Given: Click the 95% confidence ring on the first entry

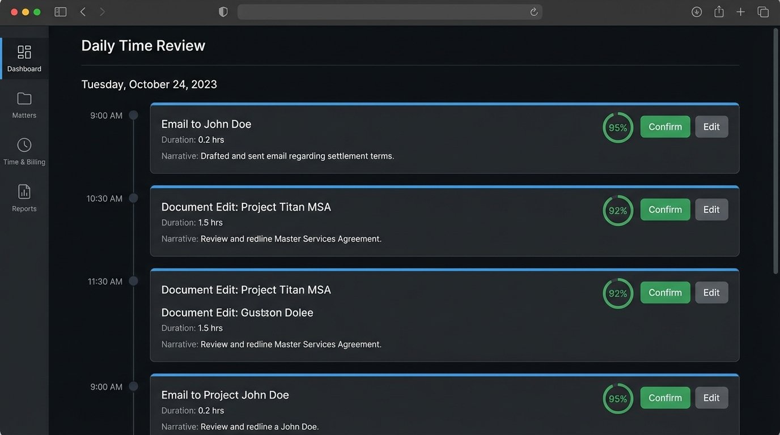Looking at the screenshot, I should point(617,127).
